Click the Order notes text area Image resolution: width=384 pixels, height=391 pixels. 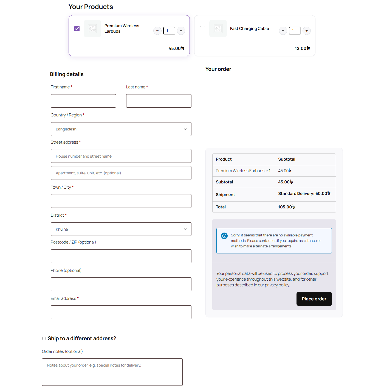[112, 372]
